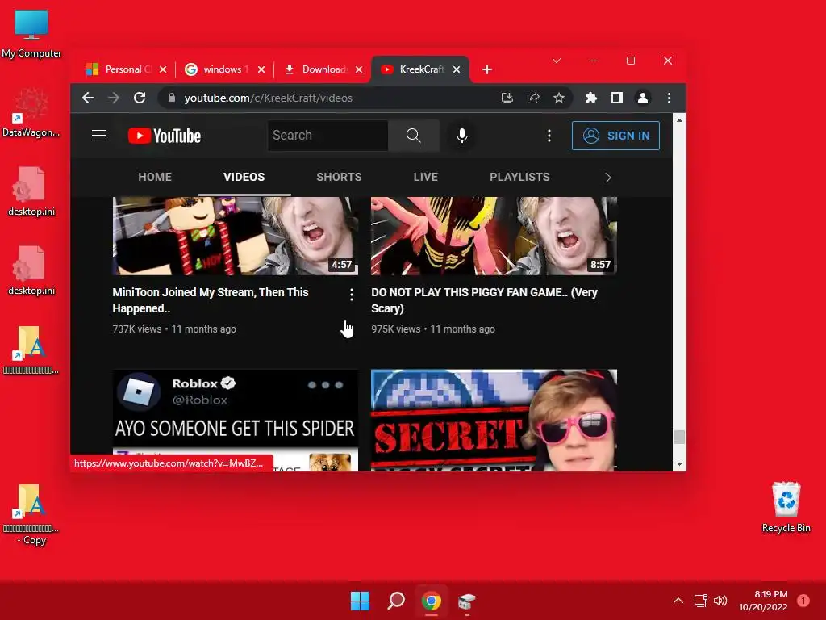Reload the YouTube page
This screenshot has height=620, width=826.
pos(139,98)
